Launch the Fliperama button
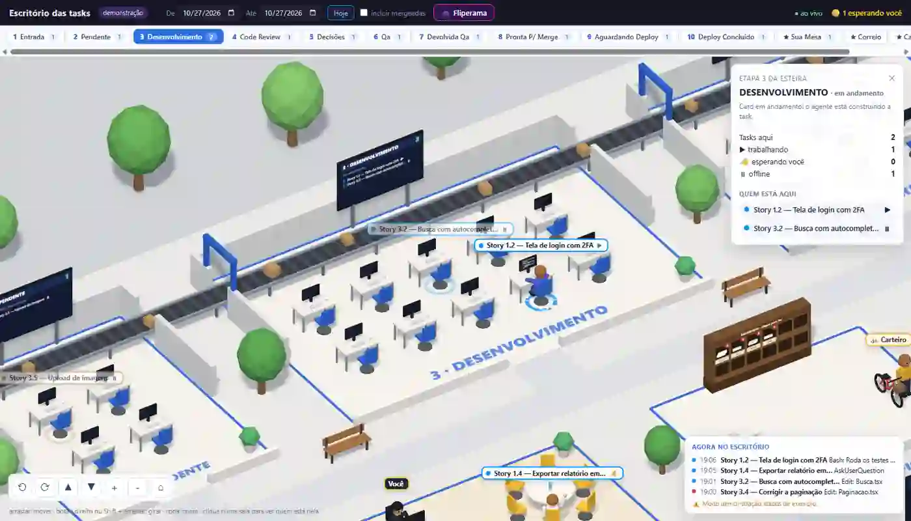911x521 pixels. click(x=464, y=13)
